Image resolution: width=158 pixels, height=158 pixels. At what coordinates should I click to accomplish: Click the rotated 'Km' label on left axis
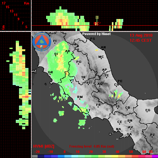(3, 27)
